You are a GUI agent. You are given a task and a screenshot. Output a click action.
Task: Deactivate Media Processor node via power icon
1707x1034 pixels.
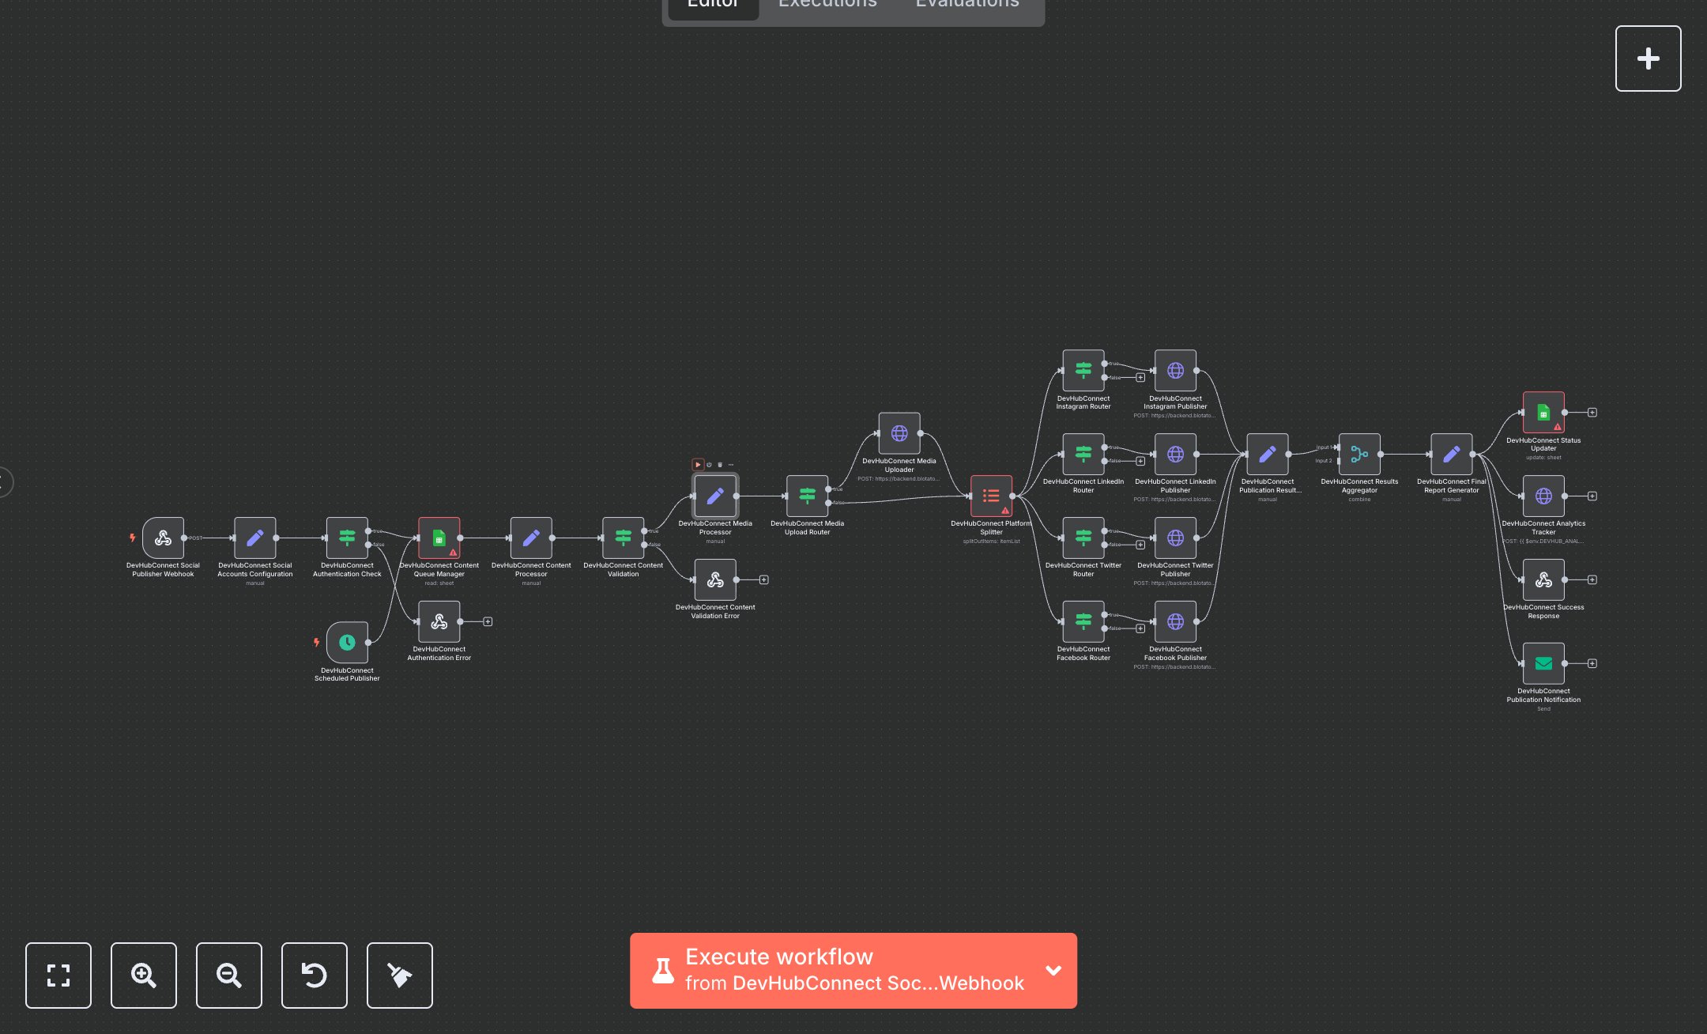[709, 465]
